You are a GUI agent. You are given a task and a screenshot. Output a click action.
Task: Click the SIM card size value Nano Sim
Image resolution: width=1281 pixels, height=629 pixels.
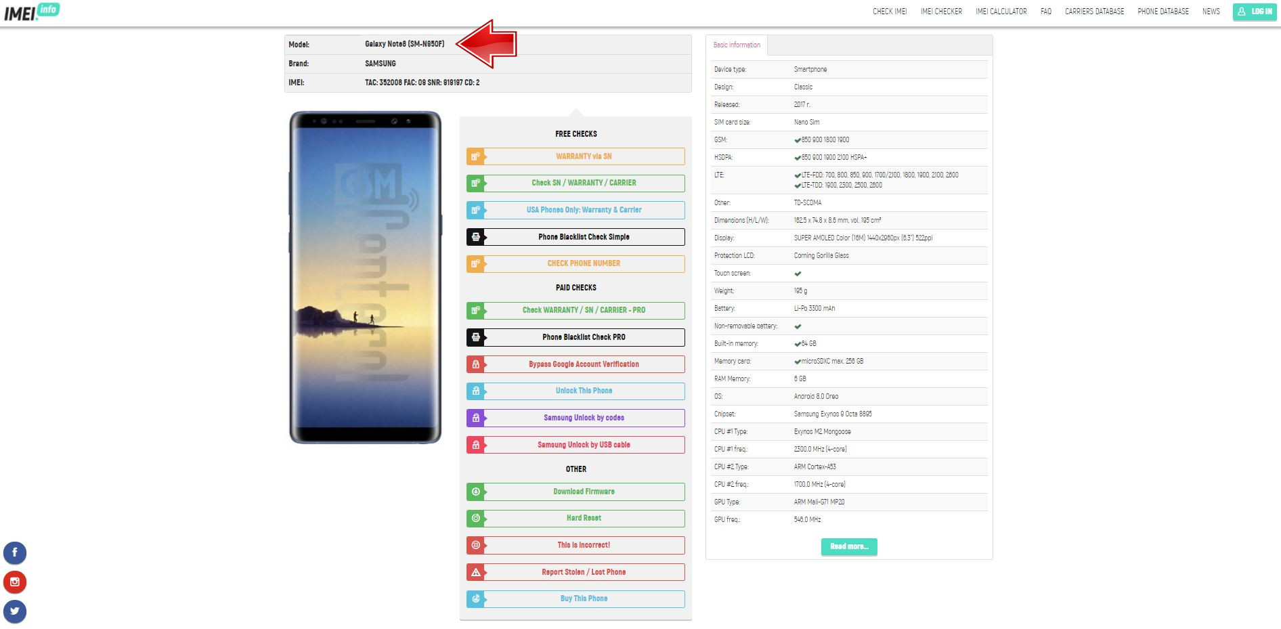coord(806,122)
